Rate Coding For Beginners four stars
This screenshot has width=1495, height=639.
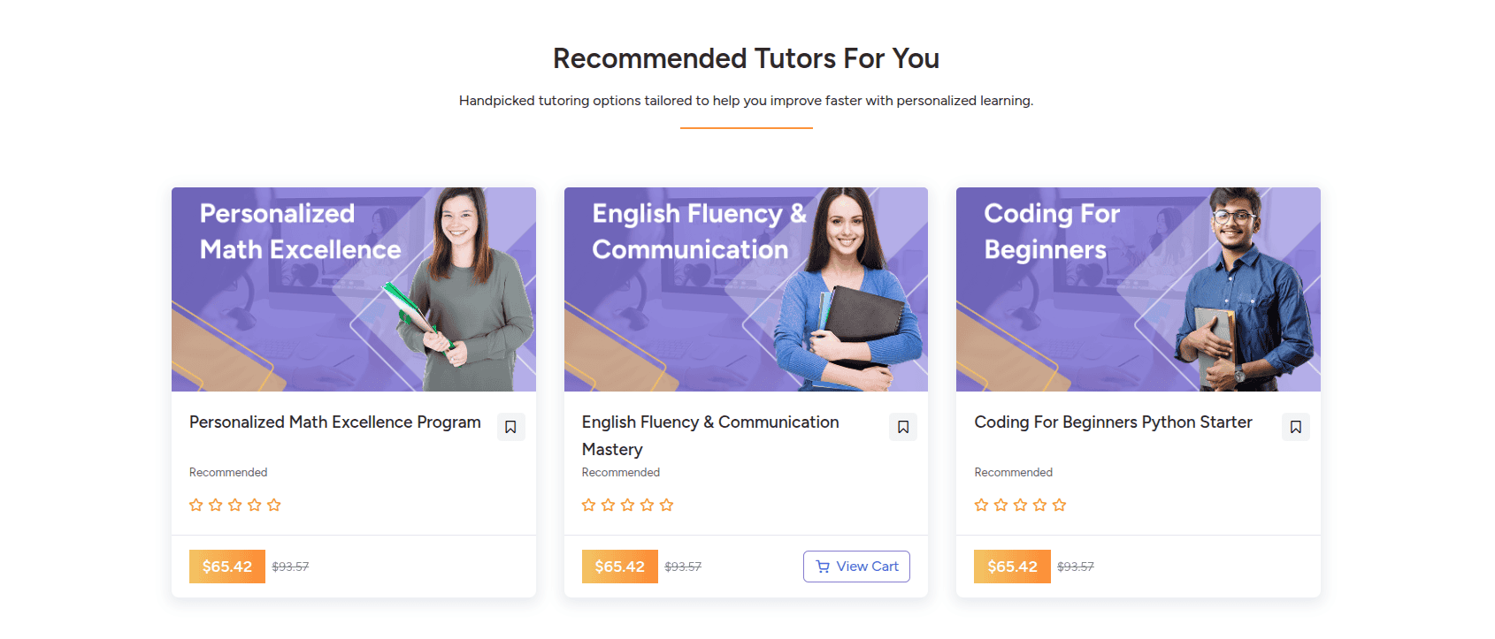tap(1039, 505)
